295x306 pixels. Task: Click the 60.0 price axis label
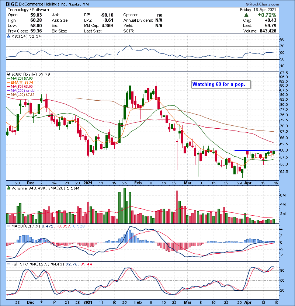pos(284,150)
